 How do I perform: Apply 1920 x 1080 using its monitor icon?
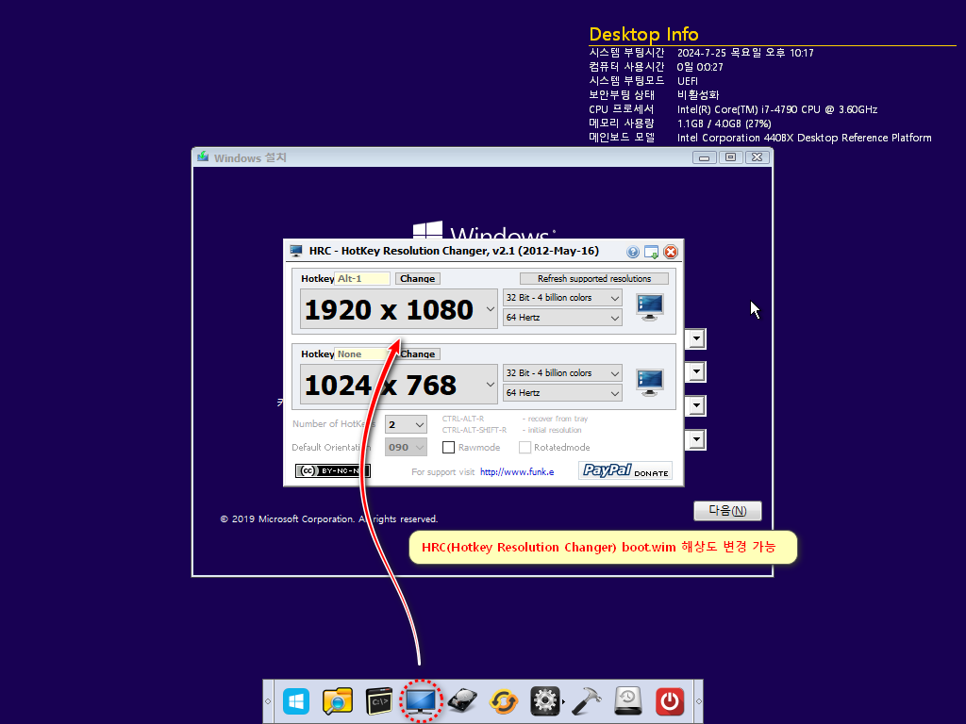[650, 307]
